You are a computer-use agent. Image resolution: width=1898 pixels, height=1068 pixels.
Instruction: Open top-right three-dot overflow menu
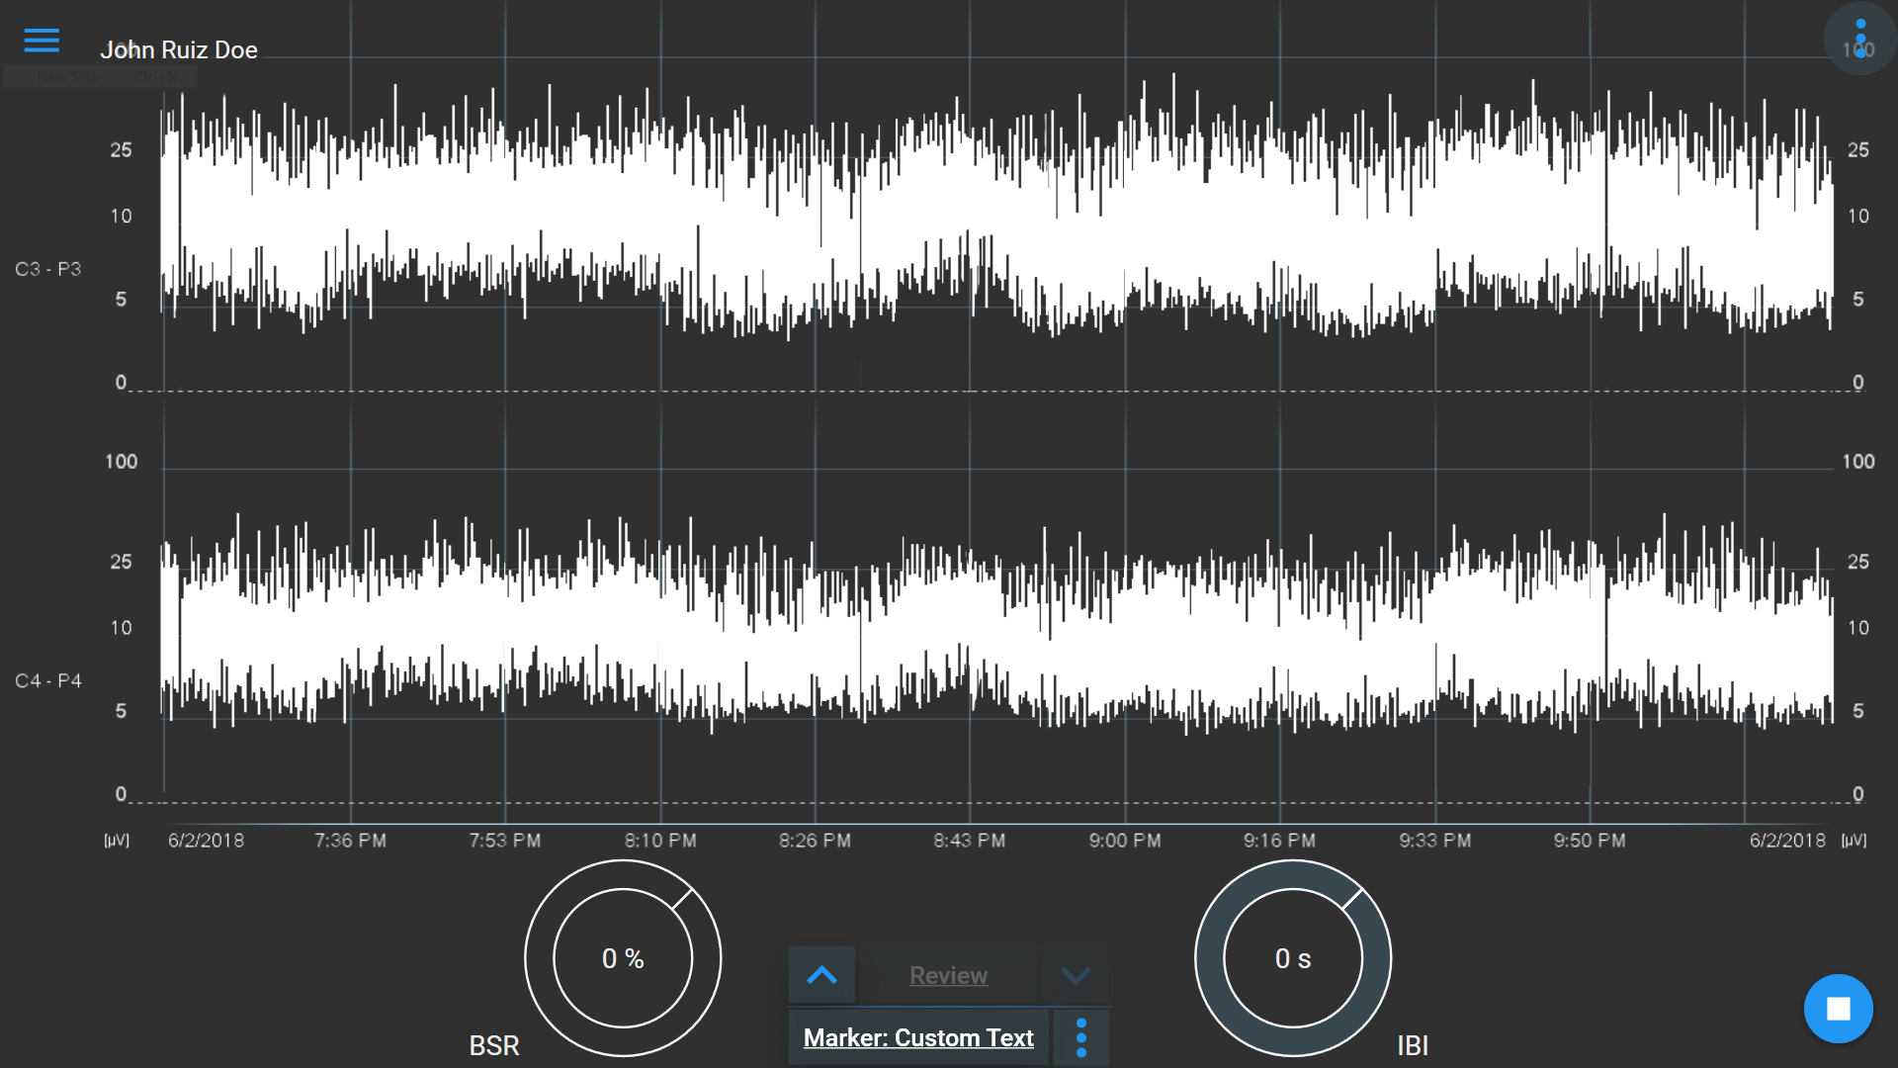pyautogui.click(x=1859, y=39)
